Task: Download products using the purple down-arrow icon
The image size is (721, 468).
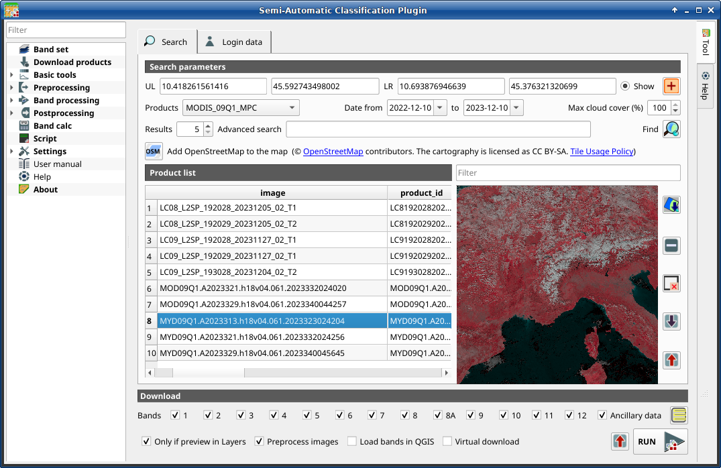Action: pyautogui.click(x=671, y=321)
